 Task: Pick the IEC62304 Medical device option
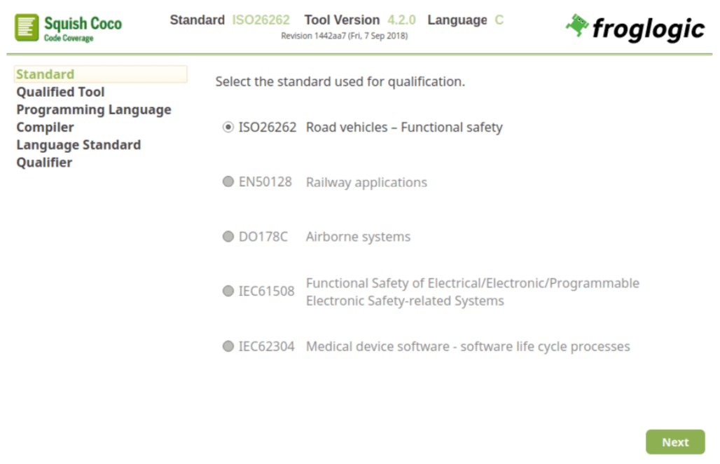point(228,346)
